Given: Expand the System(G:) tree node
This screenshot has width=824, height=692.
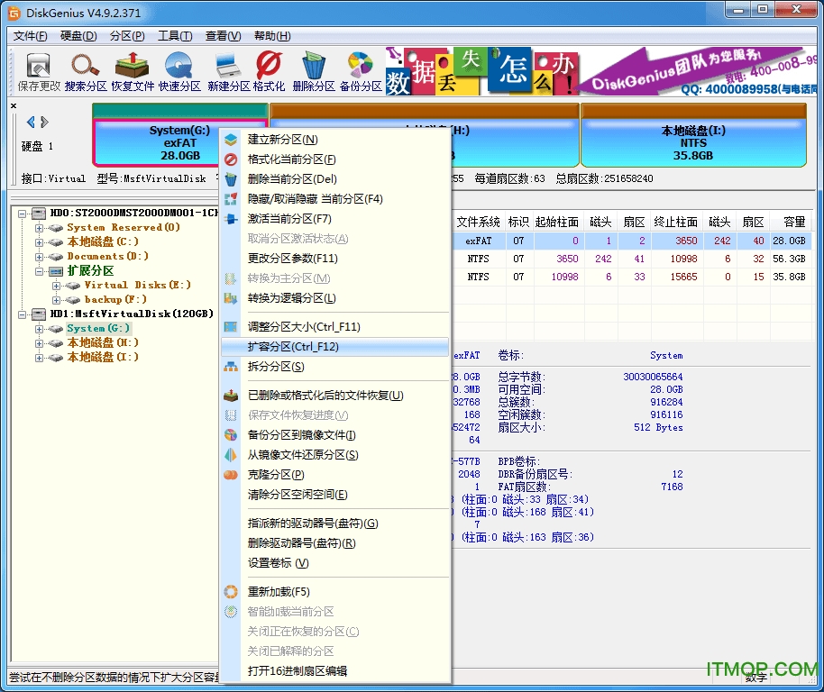Looking at the screenshot, I should point(39,329).
